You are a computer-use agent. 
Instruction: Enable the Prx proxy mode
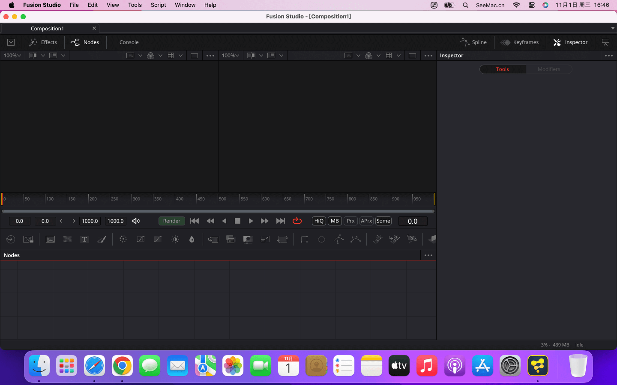pyautogui.click(x=350, y=221)
